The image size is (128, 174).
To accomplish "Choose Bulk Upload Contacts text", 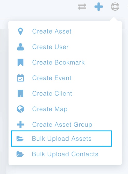I will point(65,154).
